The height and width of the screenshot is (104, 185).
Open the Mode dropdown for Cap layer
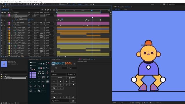pos(30,14)
